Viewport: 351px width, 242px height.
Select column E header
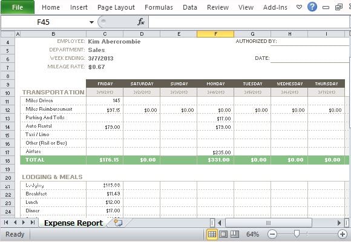point(179,34)
